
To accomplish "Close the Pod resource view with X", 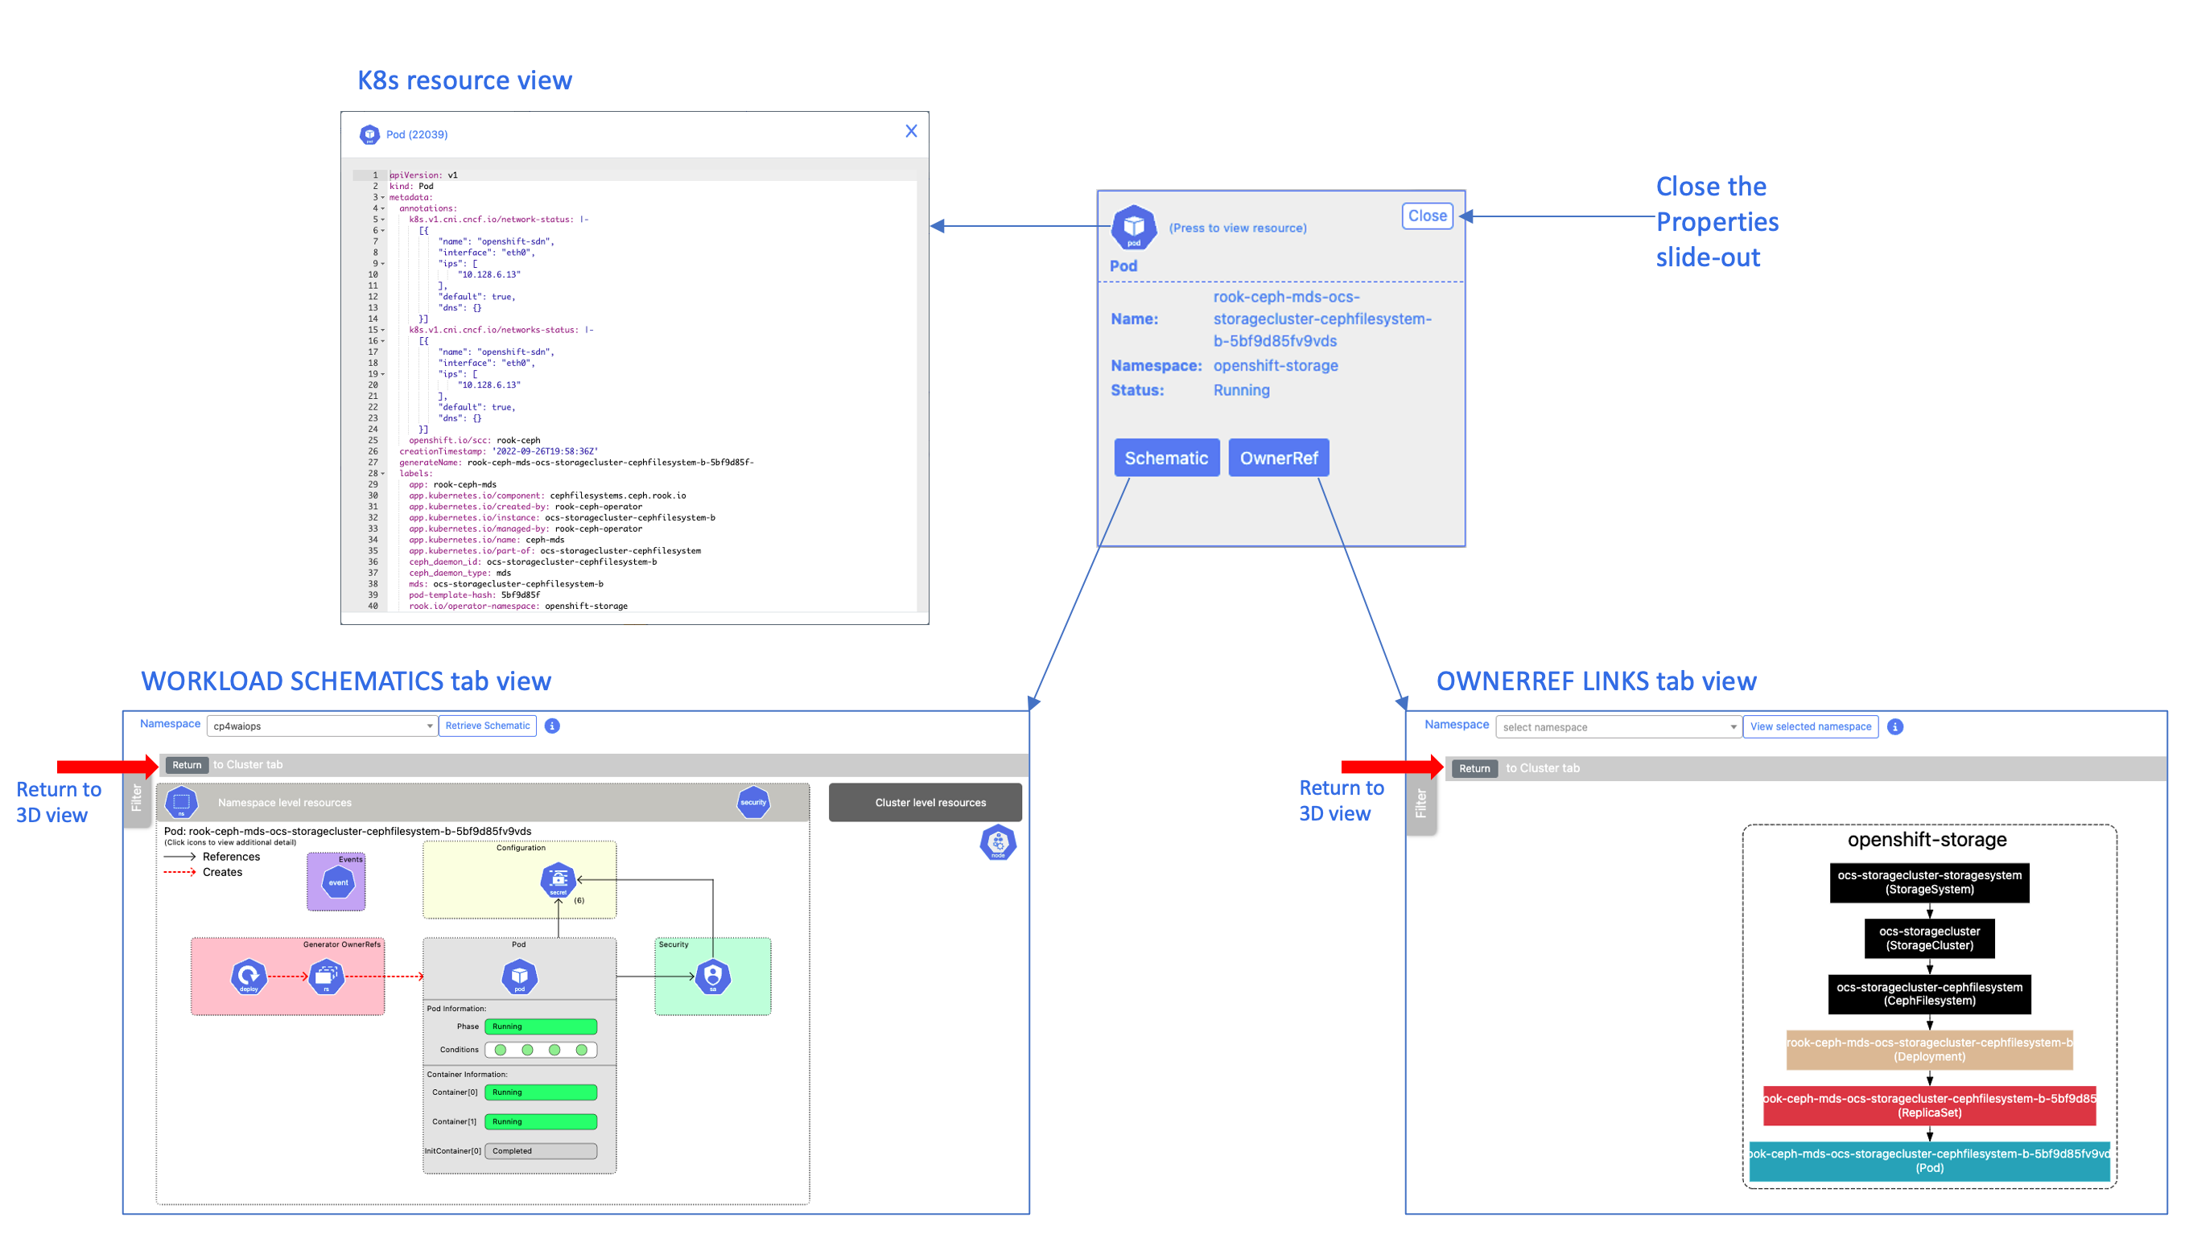I will pos(911,131).
